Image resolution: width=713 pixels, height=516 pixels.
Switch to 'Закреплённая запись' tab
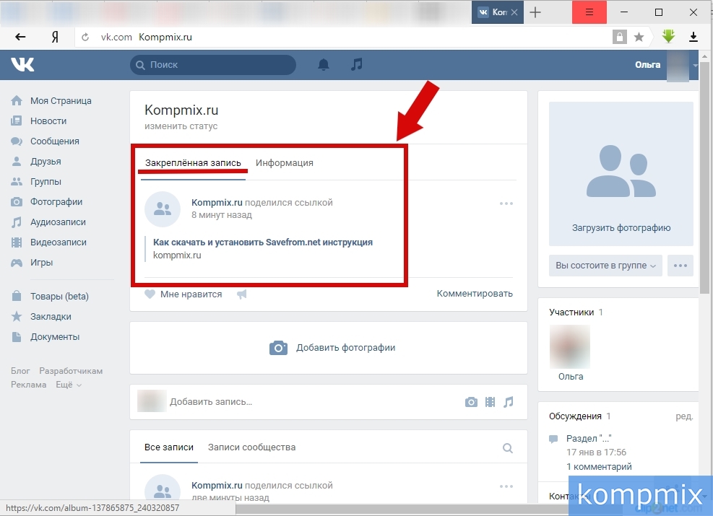(193, 163)
